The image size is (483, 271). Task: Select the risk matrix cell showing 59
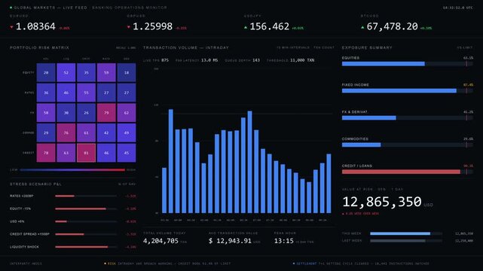pyautogui.click(x=106, y=72)
